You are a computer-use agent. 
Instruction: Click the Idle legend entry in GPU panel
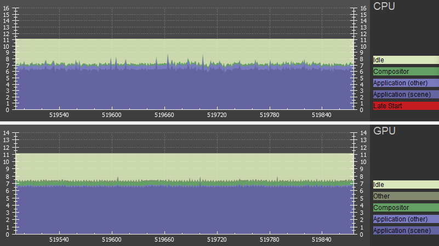[405, 185]
